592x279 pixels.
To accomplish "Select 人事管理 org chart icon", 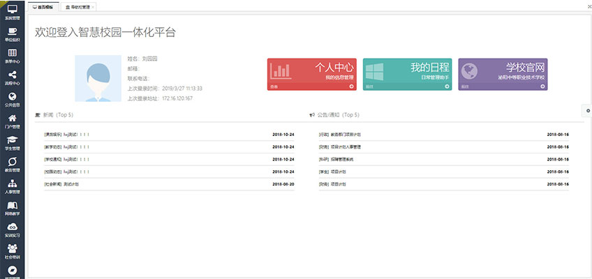I will [12, 183].
